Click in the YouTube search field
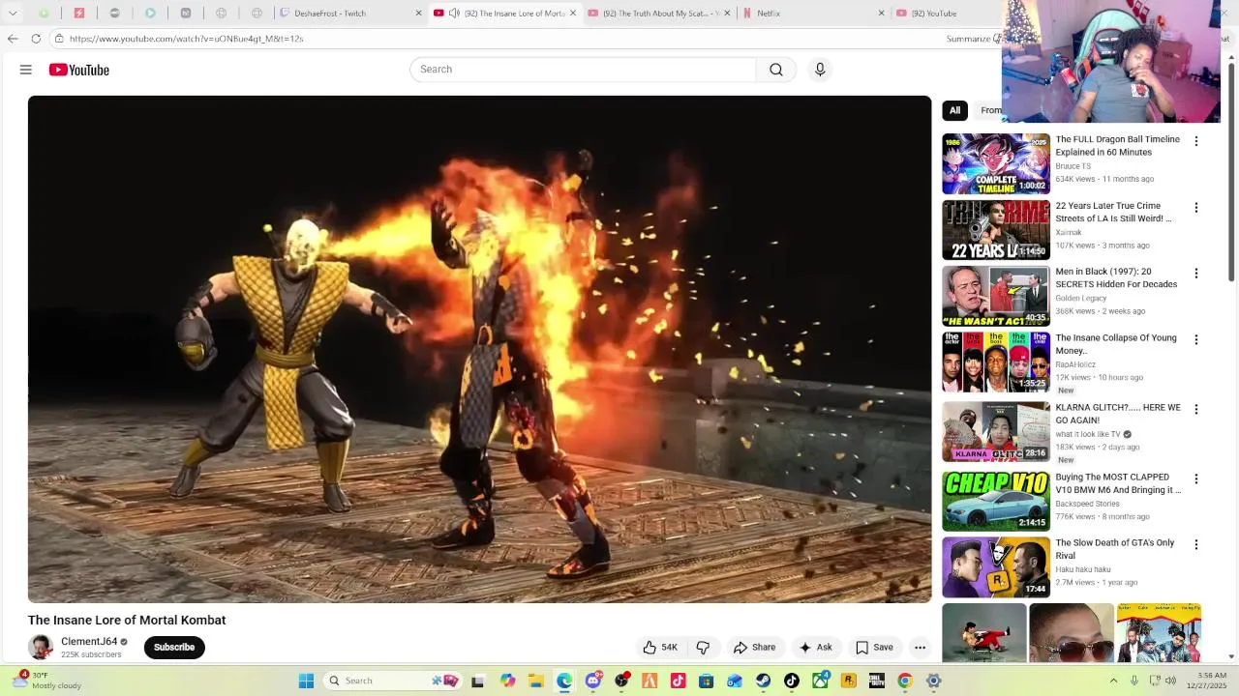The width and height of the screenshot is (1239, 696). pyautogui.click(x=583, y=70)
